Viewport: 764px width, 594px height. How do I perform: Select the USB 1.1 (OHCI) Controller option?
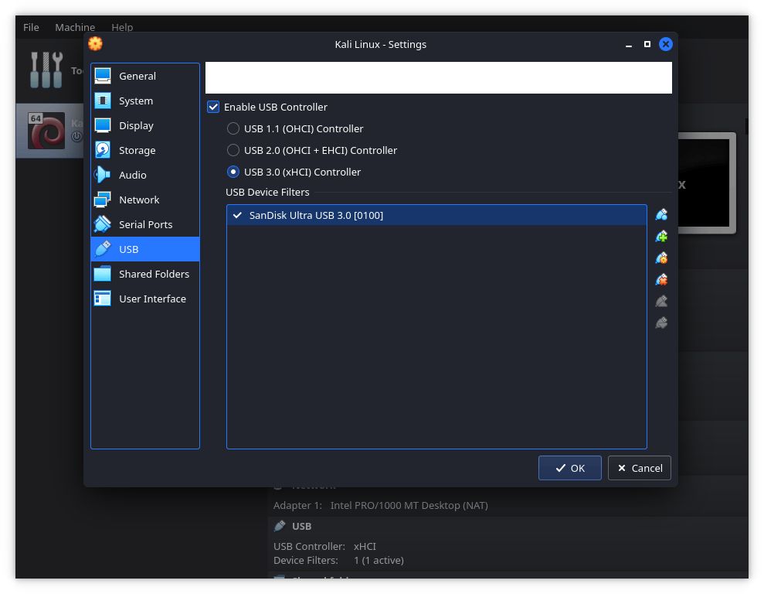coord(233,128)
